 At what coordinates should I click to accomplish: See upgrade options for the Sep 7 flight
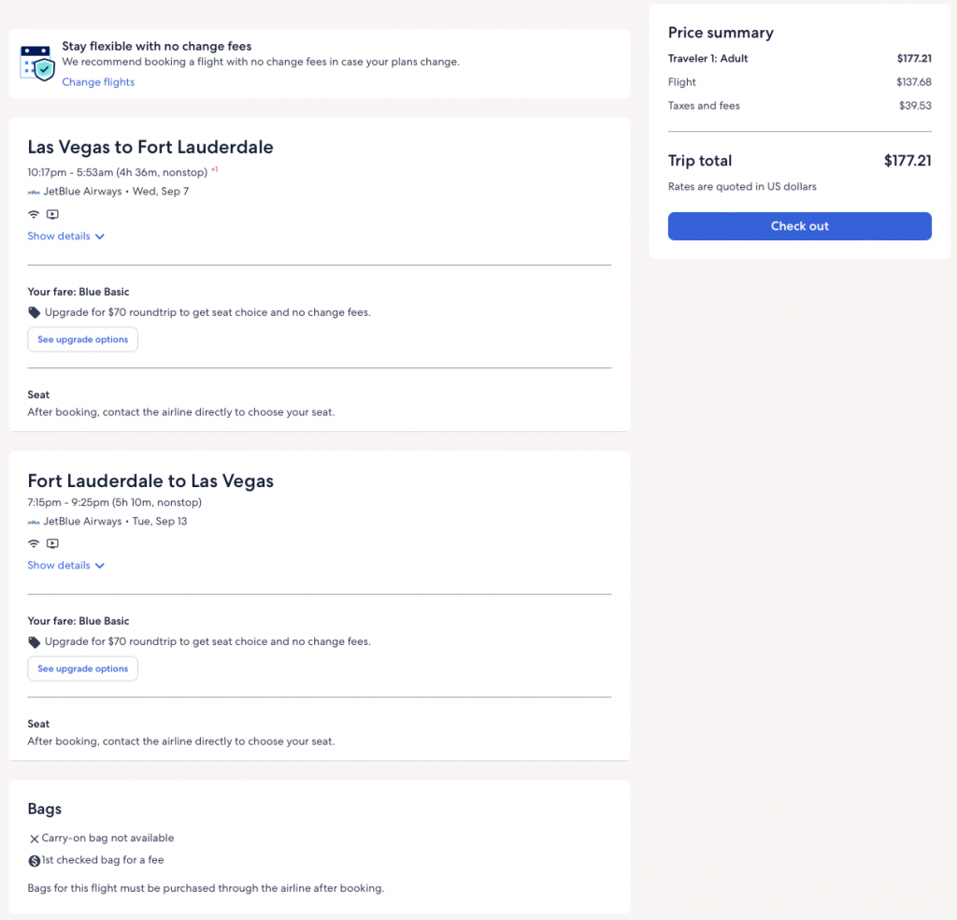tap(83, 339)
